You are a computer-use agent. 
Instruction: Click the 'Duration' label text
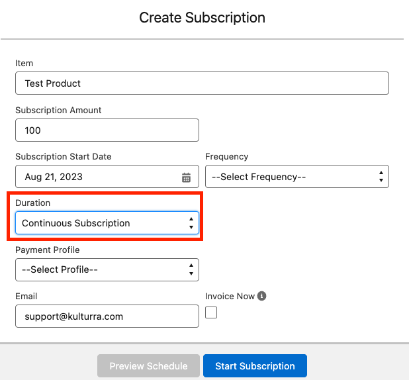32,203
